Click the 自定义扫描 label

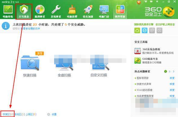(99, 75)
